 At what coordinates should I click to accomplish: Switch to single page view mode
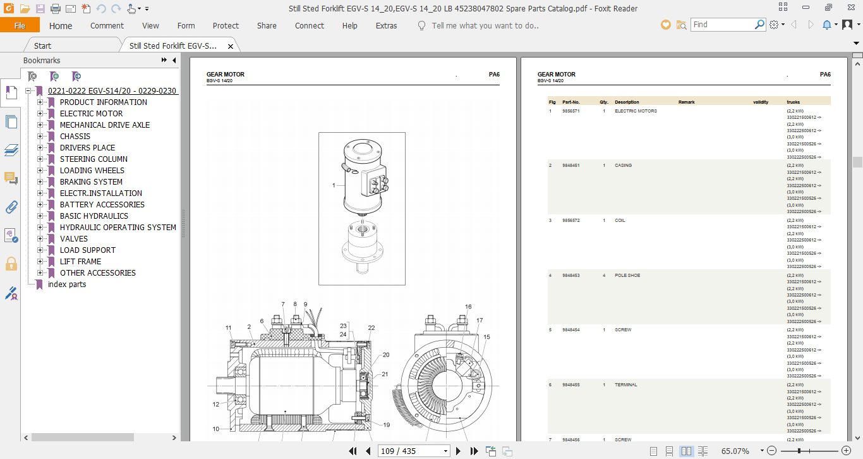[x=653, y=451]
